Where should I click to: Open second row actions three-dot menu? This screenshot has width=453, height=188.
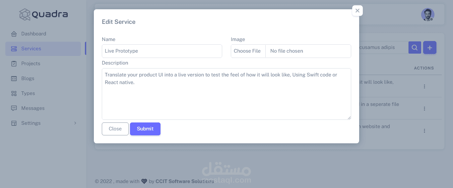point(424,109)
